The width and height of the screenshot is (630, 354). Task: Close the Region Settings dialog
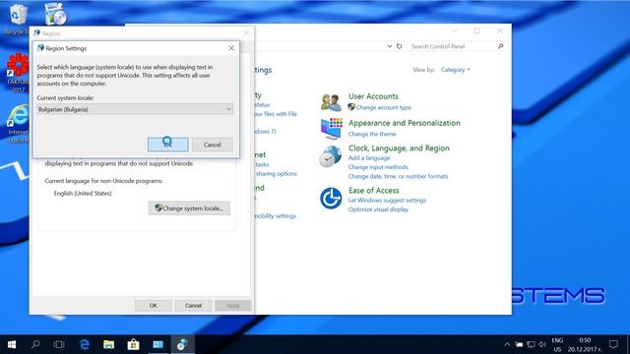pos(231,48)
